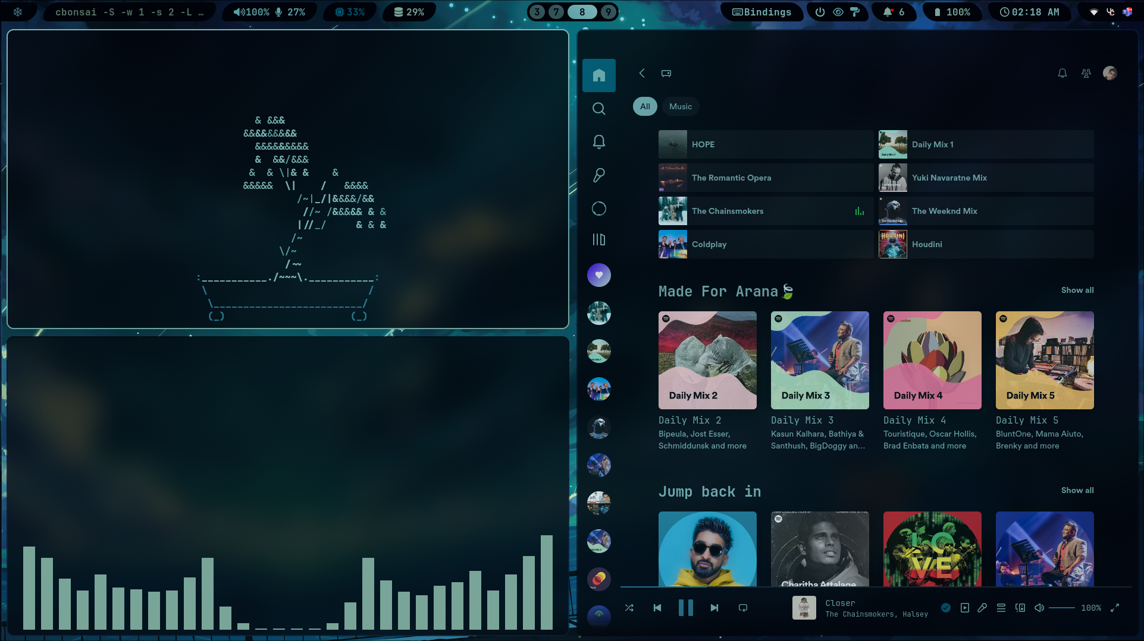Viewport: 1144px width, 641px height.
Task: Show lyrics using the player microphone icon
Action: (982, 608)
